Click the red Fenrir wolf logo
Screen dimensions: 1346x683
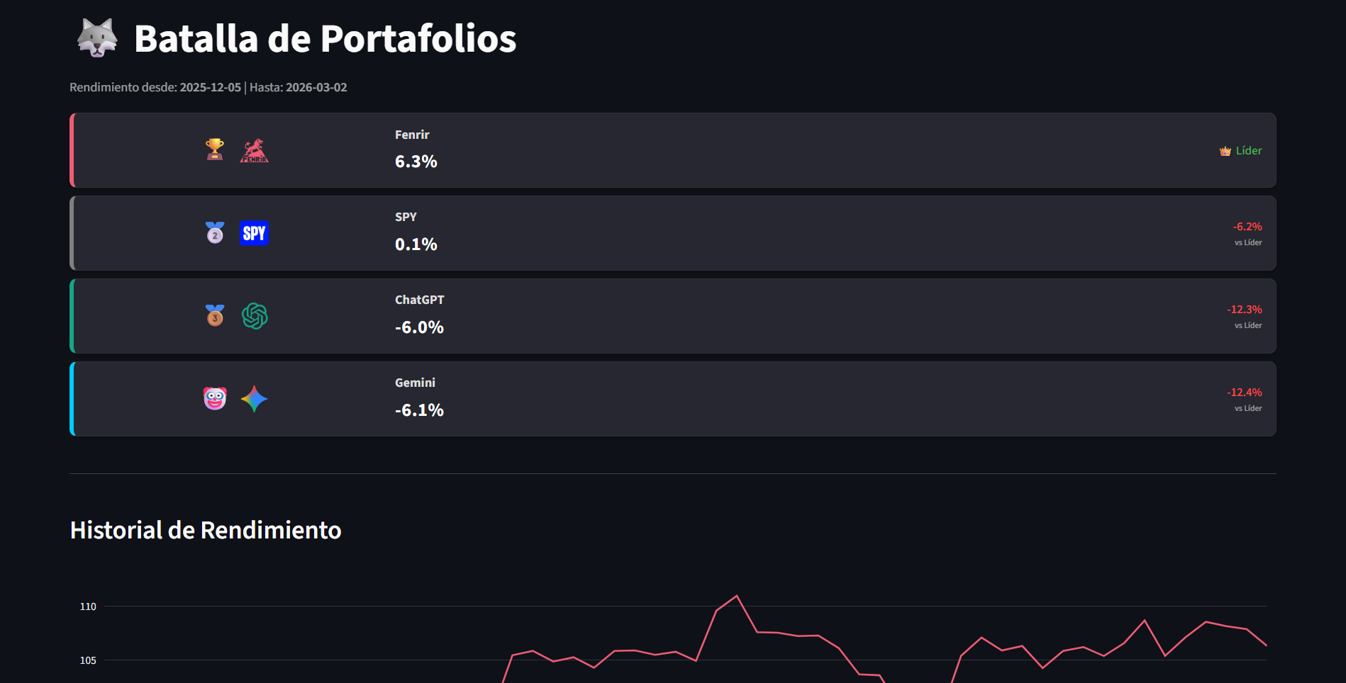[254, 151]
